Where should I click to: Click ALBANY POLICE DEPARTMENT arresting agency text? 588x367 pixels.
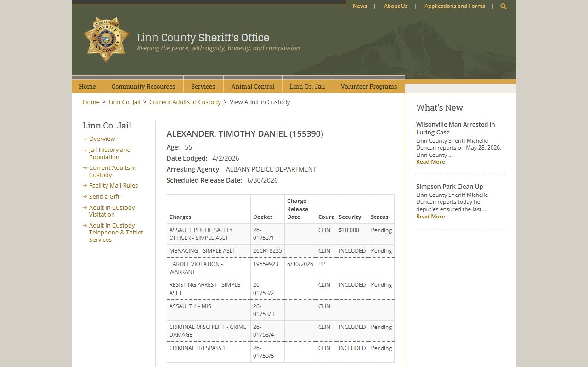coord(271,169)
